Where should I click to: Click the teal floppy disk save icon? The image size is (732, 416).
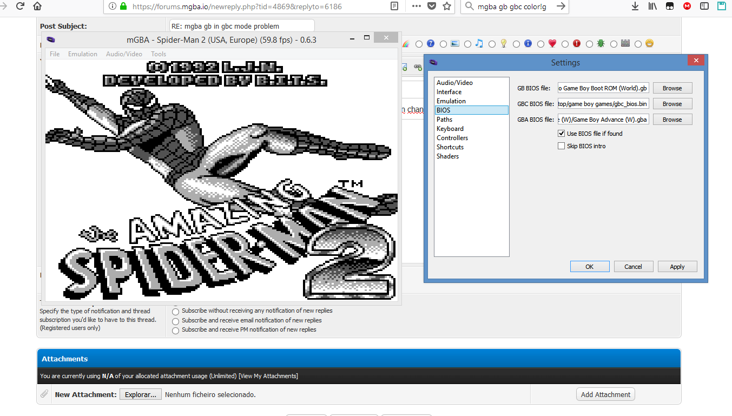(x=722, y=6)
